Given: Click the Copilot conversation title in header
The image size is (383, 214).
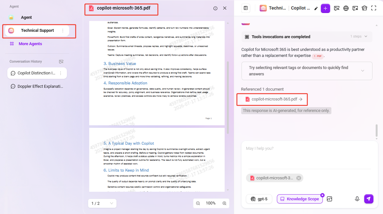Looking at the screenshot, I should point(300,8).
